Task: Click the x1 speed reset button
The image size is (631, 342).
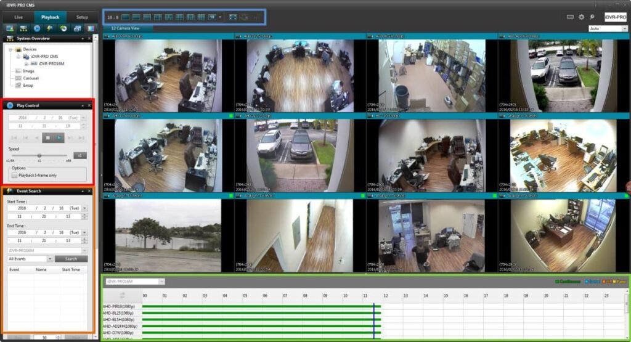Action: point(80,155)
